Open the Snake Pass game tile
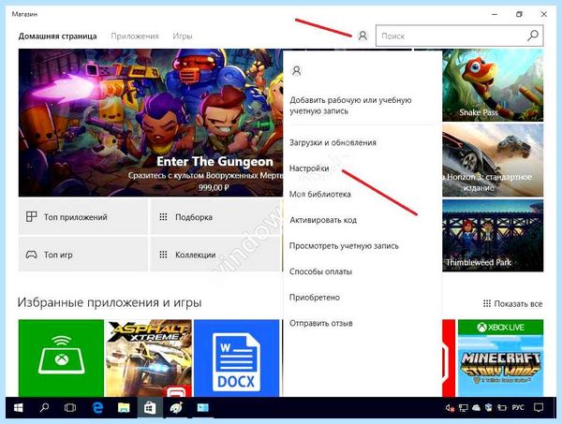 pyautogui.click(x=493, y=85)
